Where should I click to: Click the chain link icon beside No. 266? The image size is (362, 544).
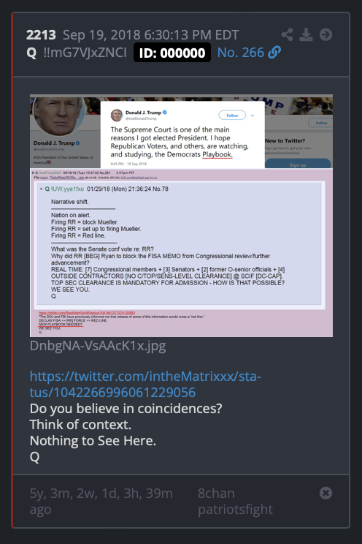click(274, 53)
